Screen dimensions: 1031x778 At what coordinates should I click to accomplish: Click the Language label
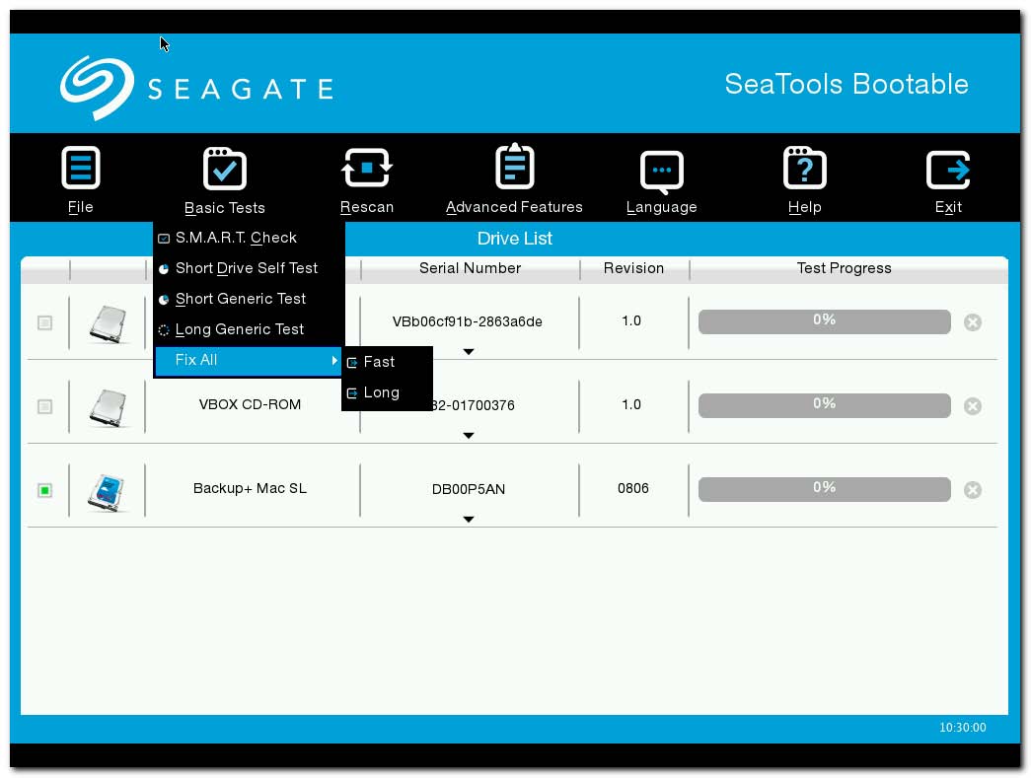(x=661, y=208)
